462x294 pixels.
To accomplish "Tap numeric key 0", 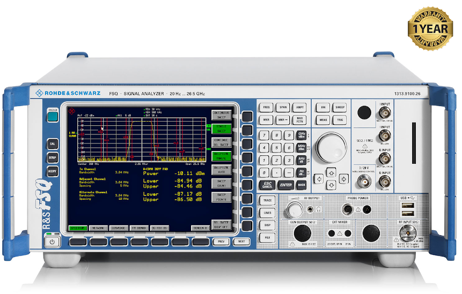I will [x=264, y=172].
